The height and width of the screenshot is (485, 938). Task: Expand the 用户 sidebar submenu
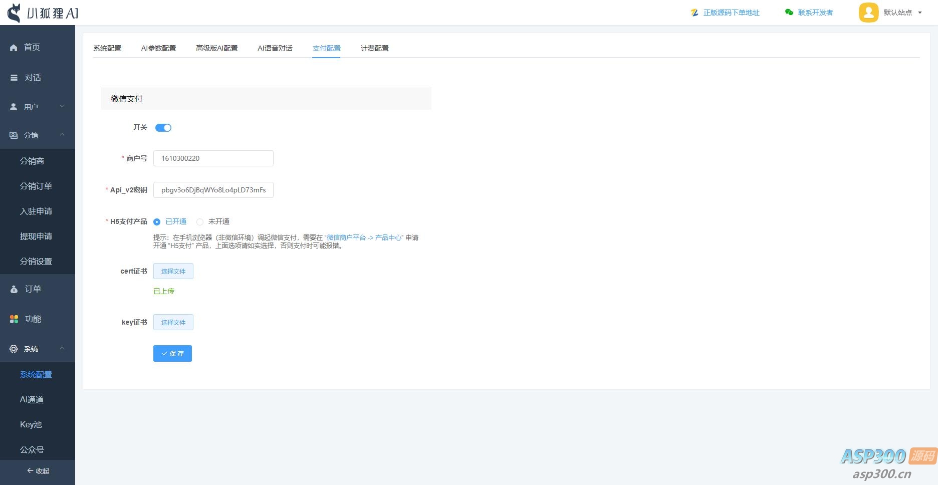[x=62, y=106]
